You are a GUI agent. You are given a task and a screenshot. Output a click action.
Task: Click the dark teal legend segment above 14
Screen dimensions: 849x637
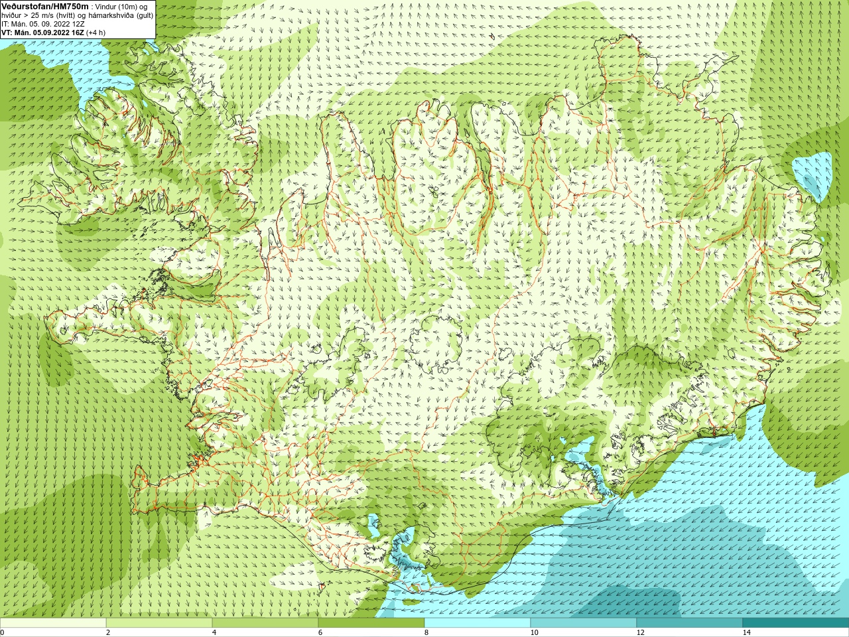(796, 622)
